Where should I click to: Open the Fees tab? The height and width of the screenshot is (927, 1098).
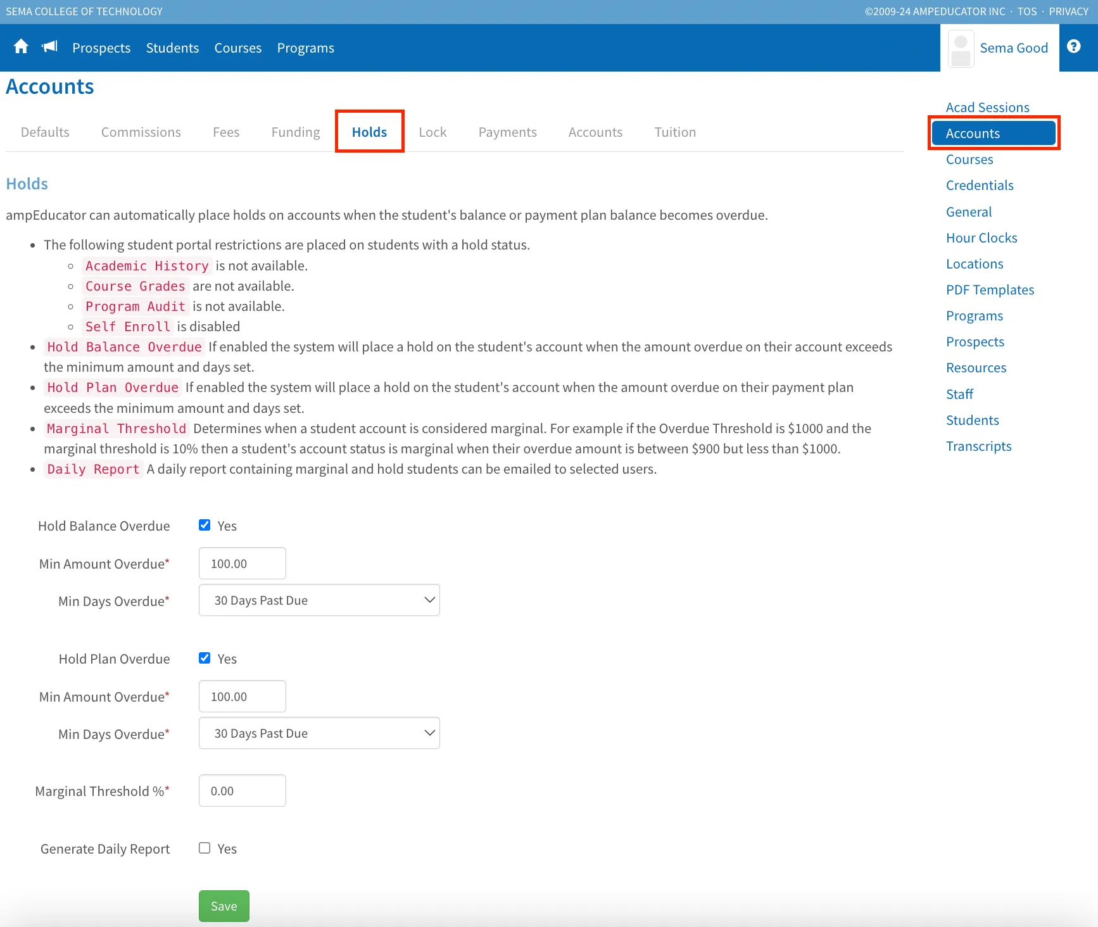[226, 132]
